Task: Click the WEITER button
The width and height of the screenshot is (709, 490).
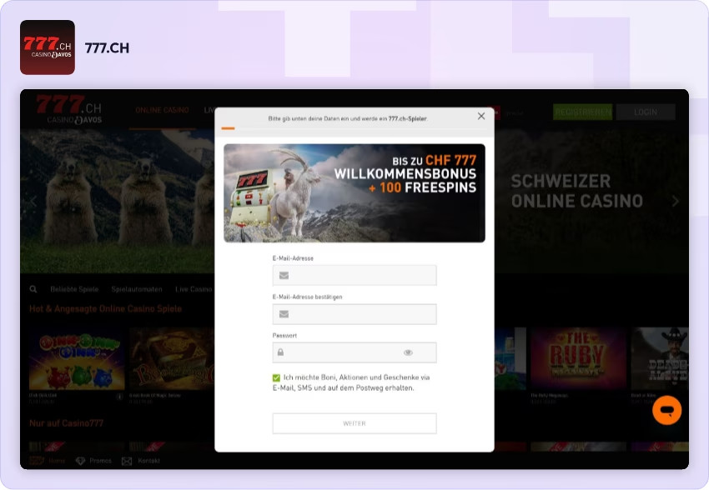Action: point(354,423)
